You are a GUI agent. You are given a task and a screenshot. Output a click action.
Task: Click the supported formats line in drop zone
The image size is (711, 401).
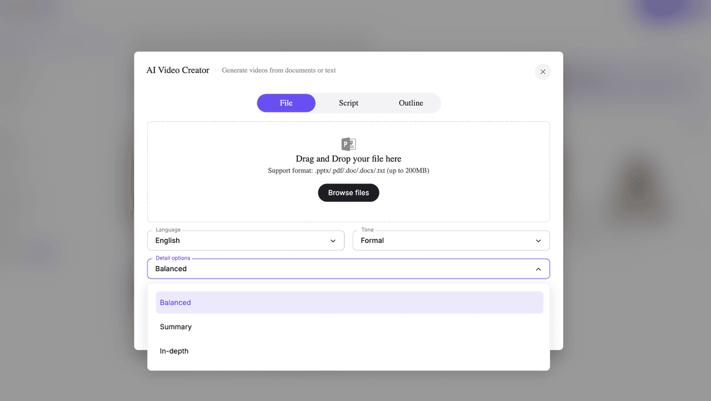coord(348,171)
